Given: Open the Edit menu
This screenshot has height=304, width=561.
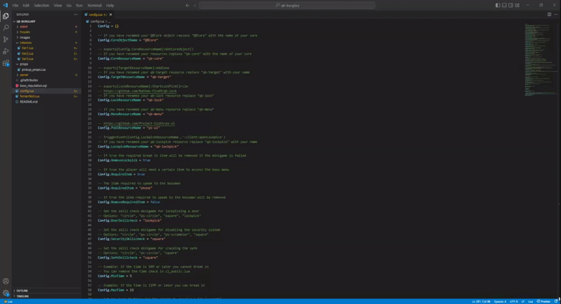Looking at the screenshot, I should pos(26,6).
